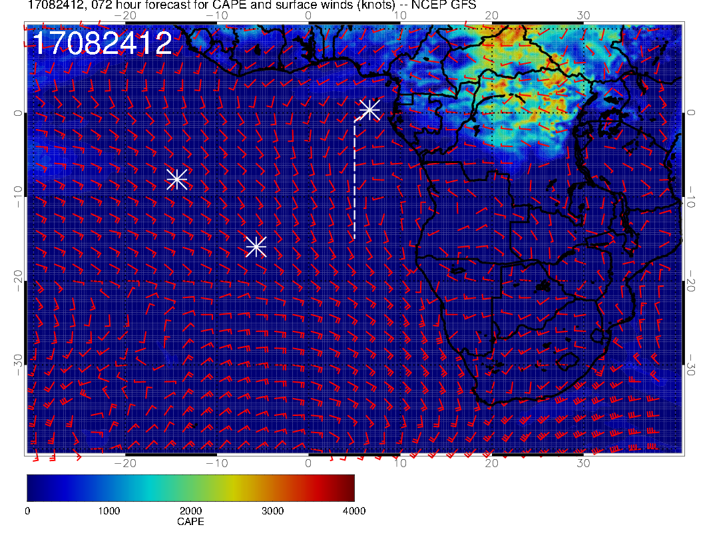Image resolution: width=703 pixels, height=543 pixels.
Task: Click the -30 label on the left latitude axis
Action: click(x=18, y=365)
